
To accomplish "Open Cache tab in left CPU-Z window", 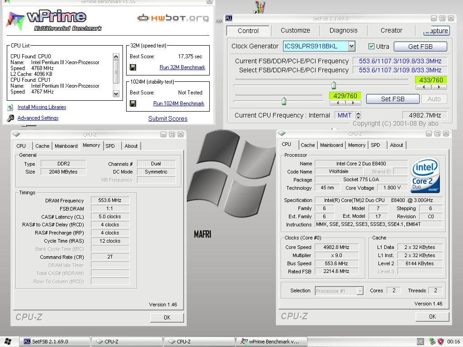I will [x=42, y=146].
